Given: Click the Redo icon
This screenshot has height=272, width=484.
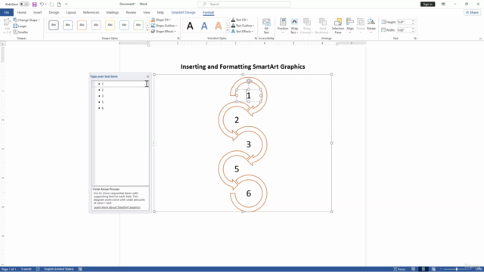Looking at the screenshot, I should coord(51,5).
